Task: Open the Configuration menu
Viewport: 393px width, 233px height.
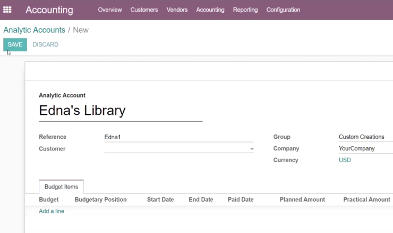Action: [283, 10]
